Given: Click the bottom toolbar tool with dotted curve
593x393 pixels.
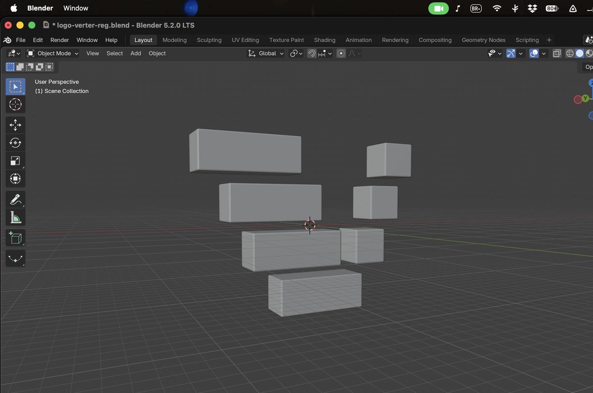Looking at the screenshot, I should (x=15, y=258).
